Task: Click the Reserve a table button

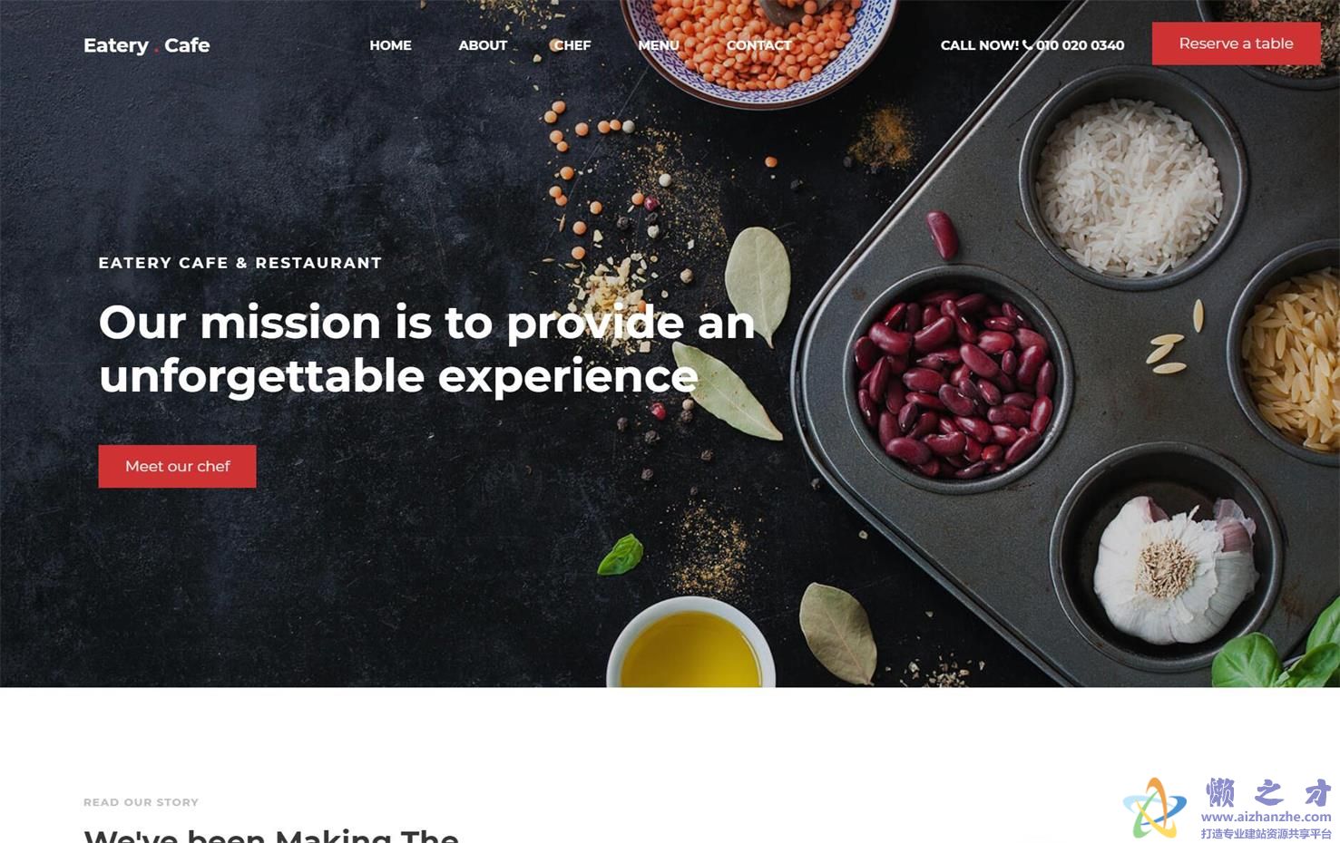Action: 1236,44
